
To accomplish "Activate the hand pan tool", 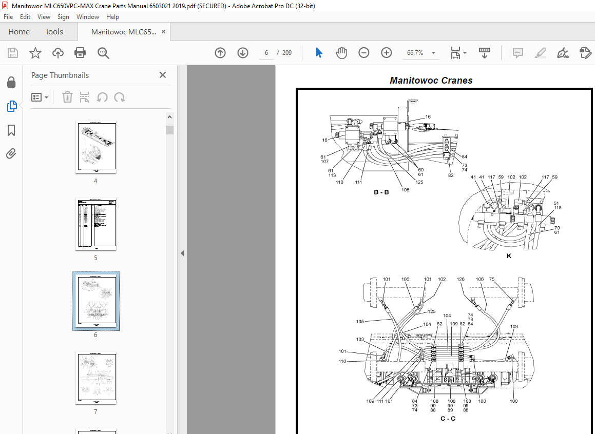I will click(341, 53).
